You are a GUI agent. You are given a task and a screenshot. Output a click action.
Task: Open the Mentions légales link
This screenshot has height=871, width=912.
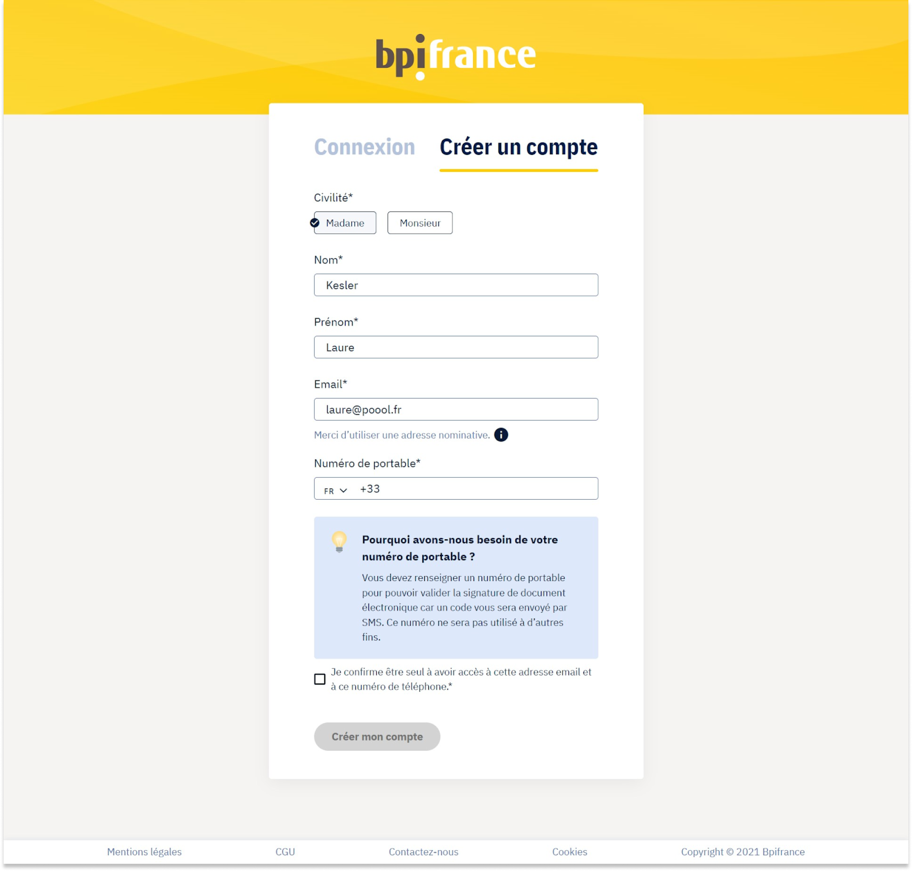(144, 852)
